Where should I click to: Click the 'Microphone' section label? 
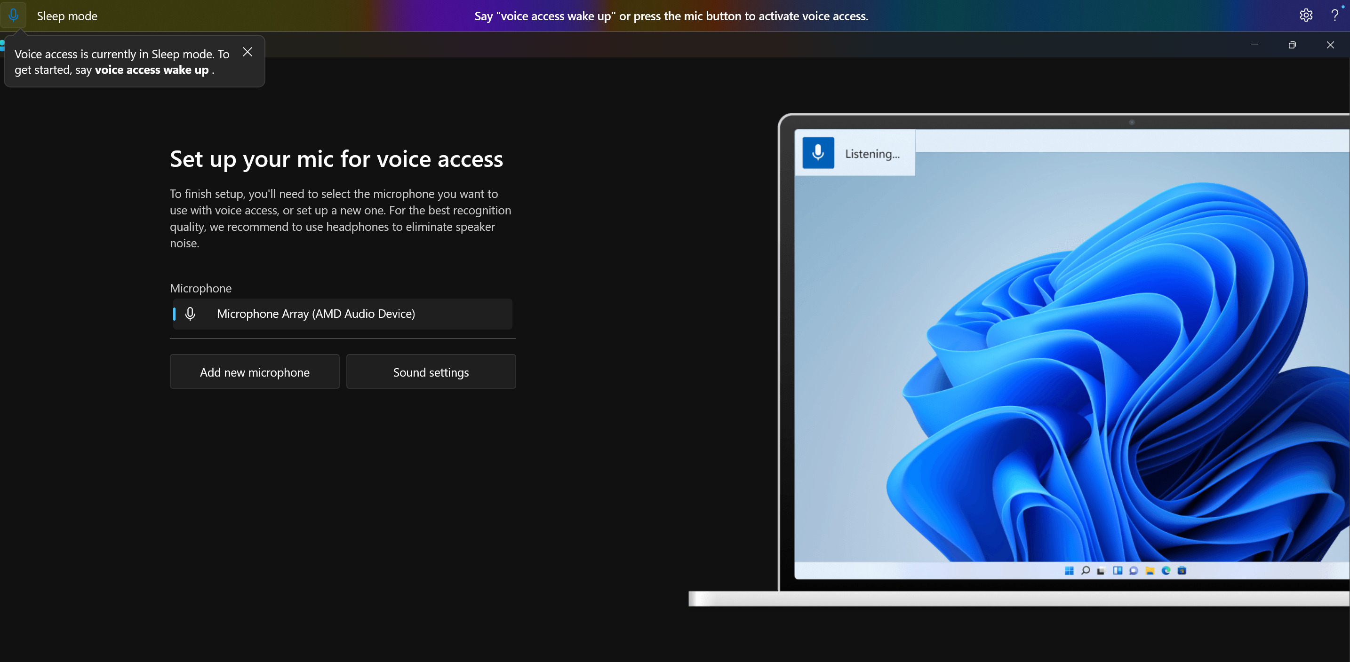click(x=201, y=288)
